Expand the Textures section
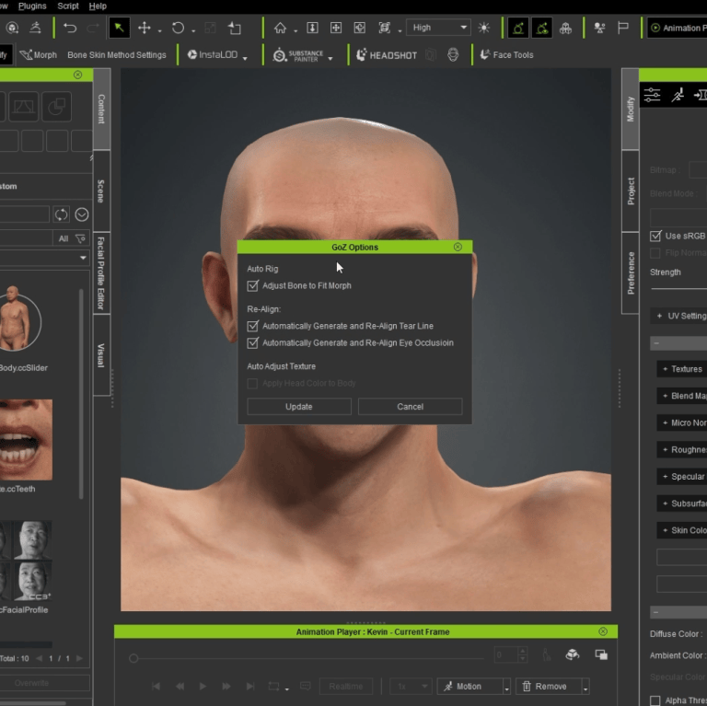Screen dimensions: 707x706 tap(683, 369)
